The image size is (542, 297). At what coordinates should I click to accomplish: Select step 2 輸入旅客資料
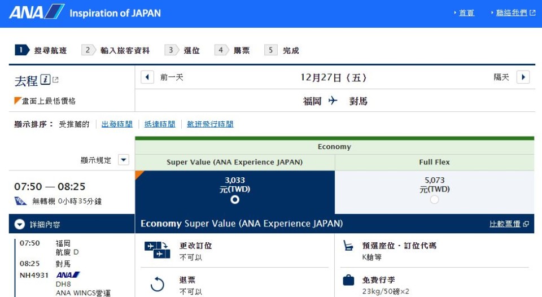click(116, 50)
